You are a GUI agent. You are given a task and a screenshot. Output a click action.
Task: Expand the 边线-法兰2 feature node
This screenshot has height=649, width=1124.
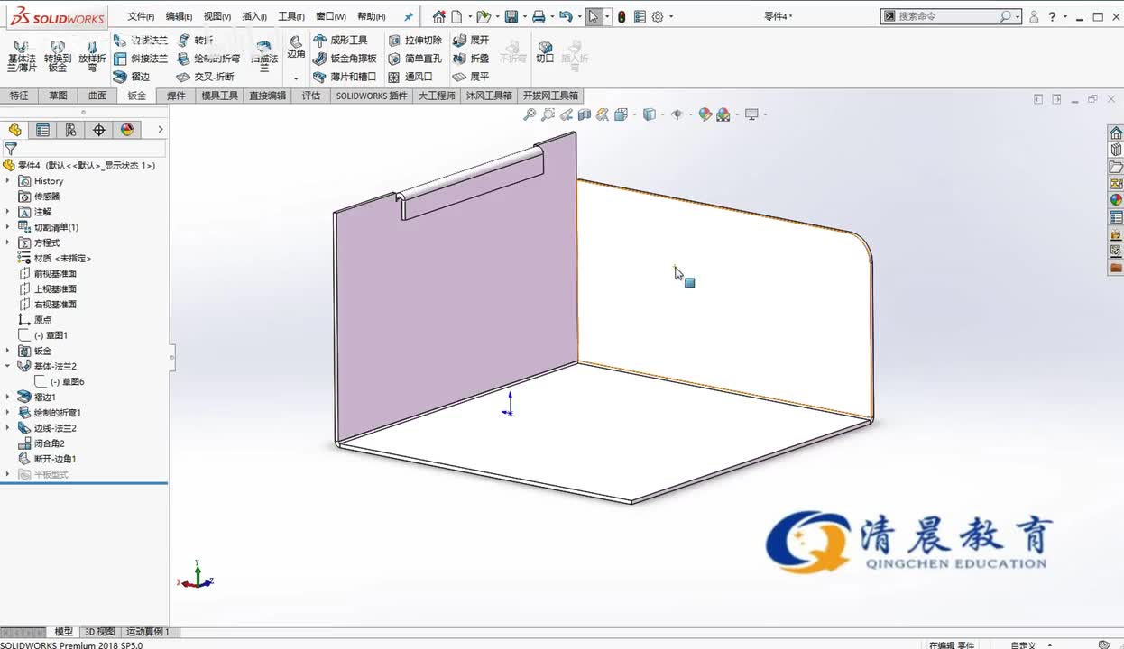pos(7,428)
